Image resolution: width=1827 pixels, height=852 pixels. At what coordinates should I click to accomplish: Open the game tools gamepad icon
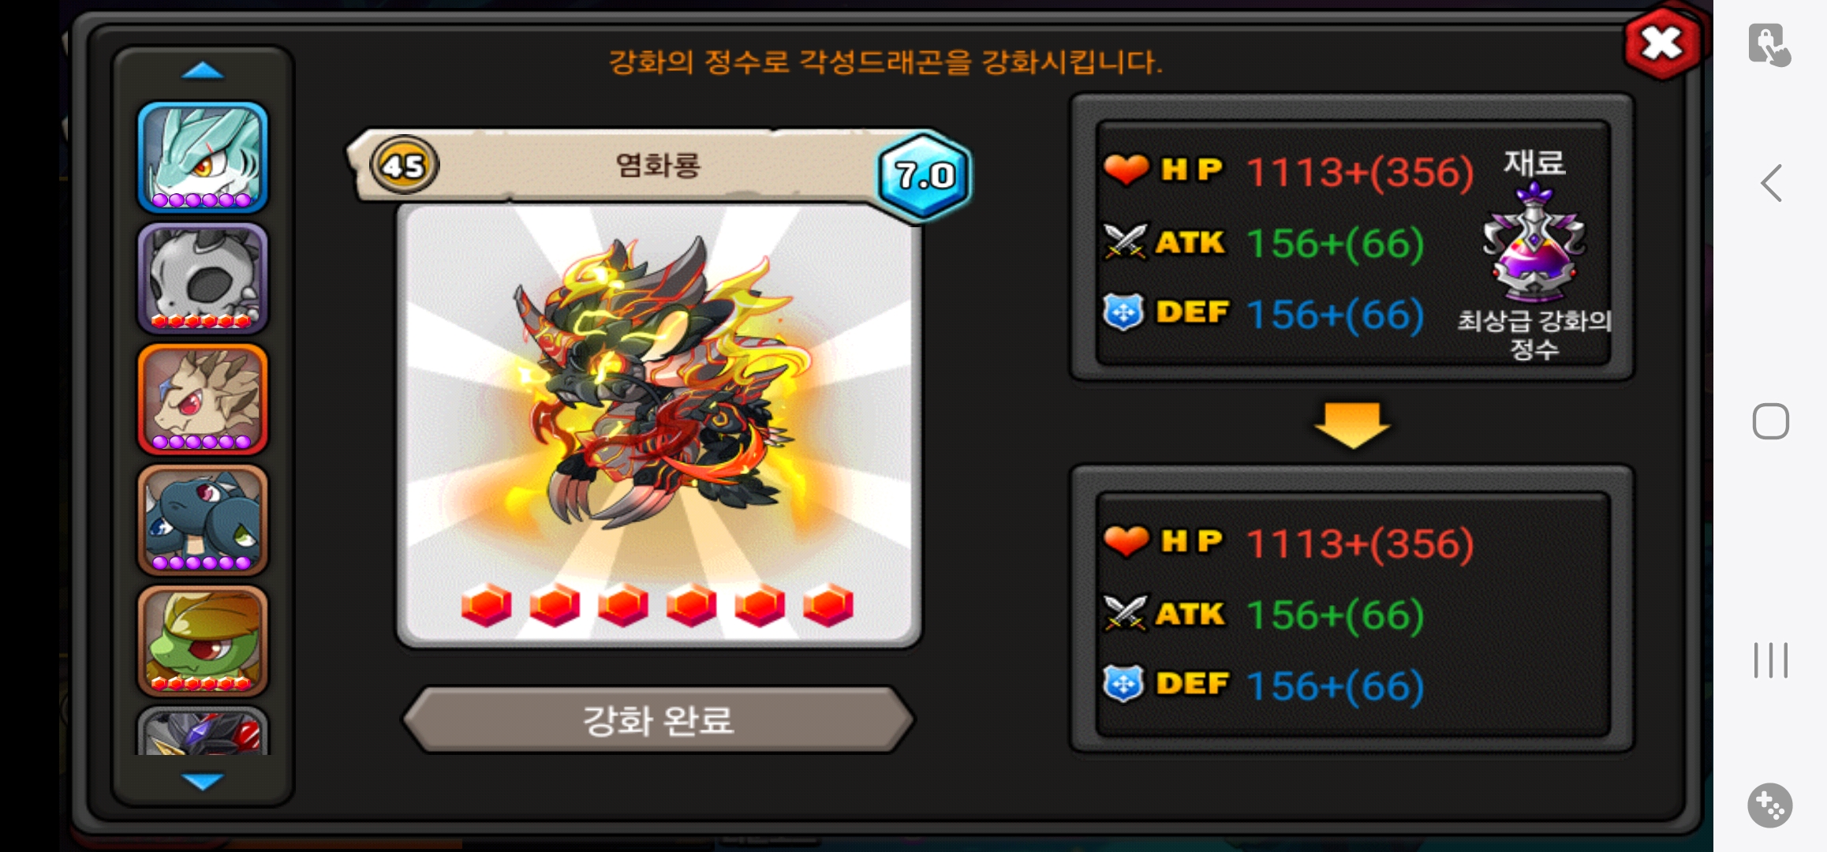[1770, 805]
